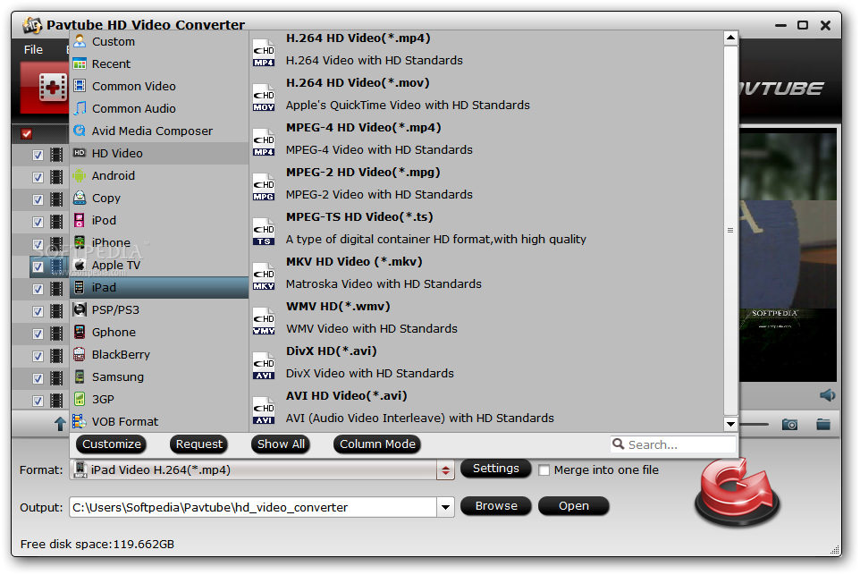Select the iPad category
Viewport: 860px width, 575px height.
(159, 288)
